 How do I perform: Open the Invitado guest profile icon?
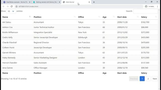click(x=146, y=6)
